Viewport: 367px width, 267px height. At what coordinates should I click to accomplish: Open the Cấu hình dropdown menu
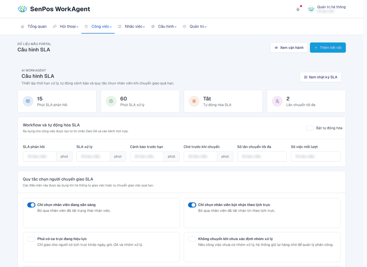pyautogui.click(x=164, y=27)
